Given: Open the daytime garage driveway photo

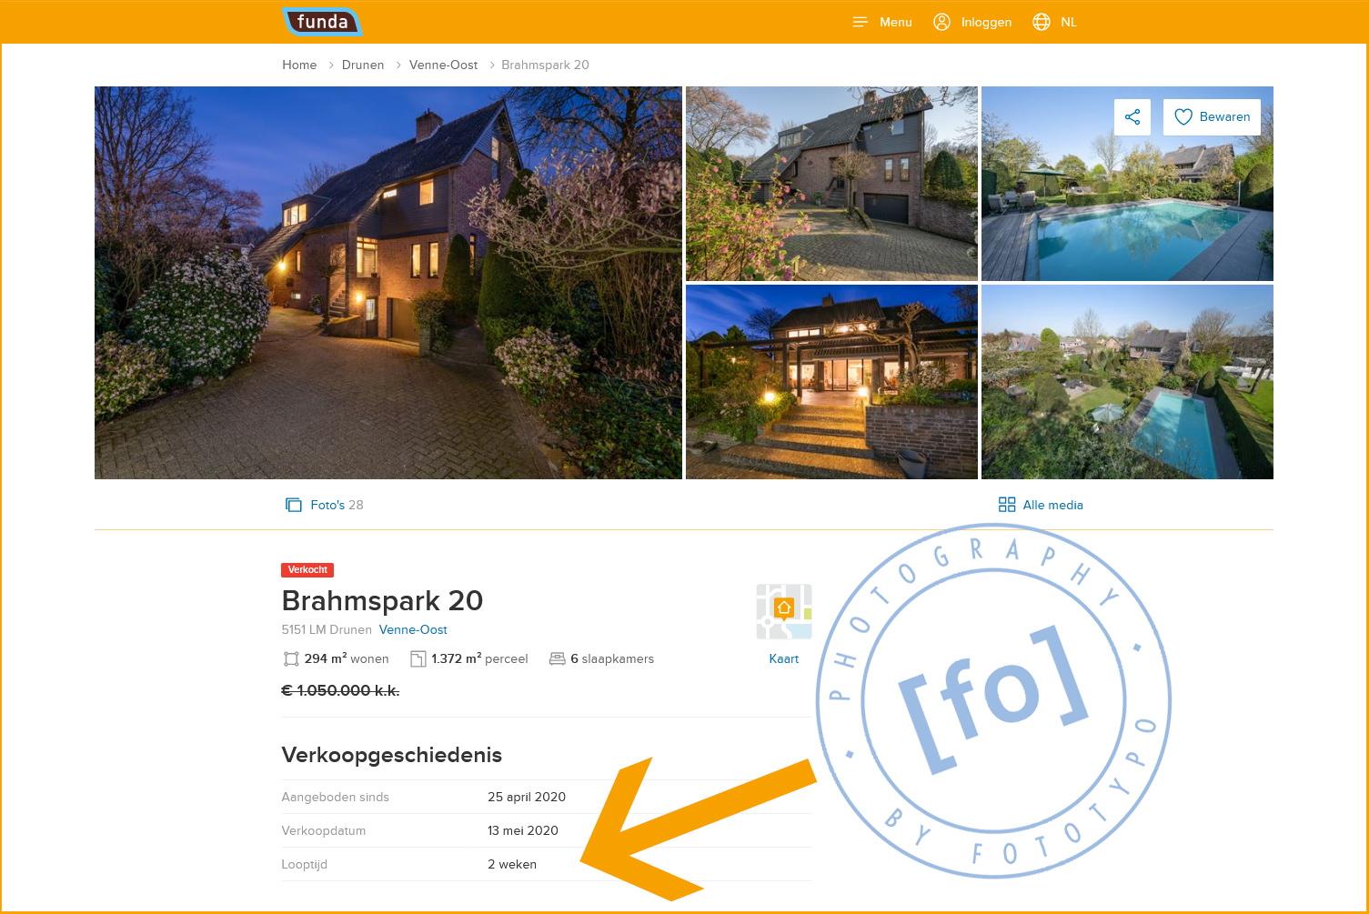Looking at the screenshot, I should click(x=831, y=184).
